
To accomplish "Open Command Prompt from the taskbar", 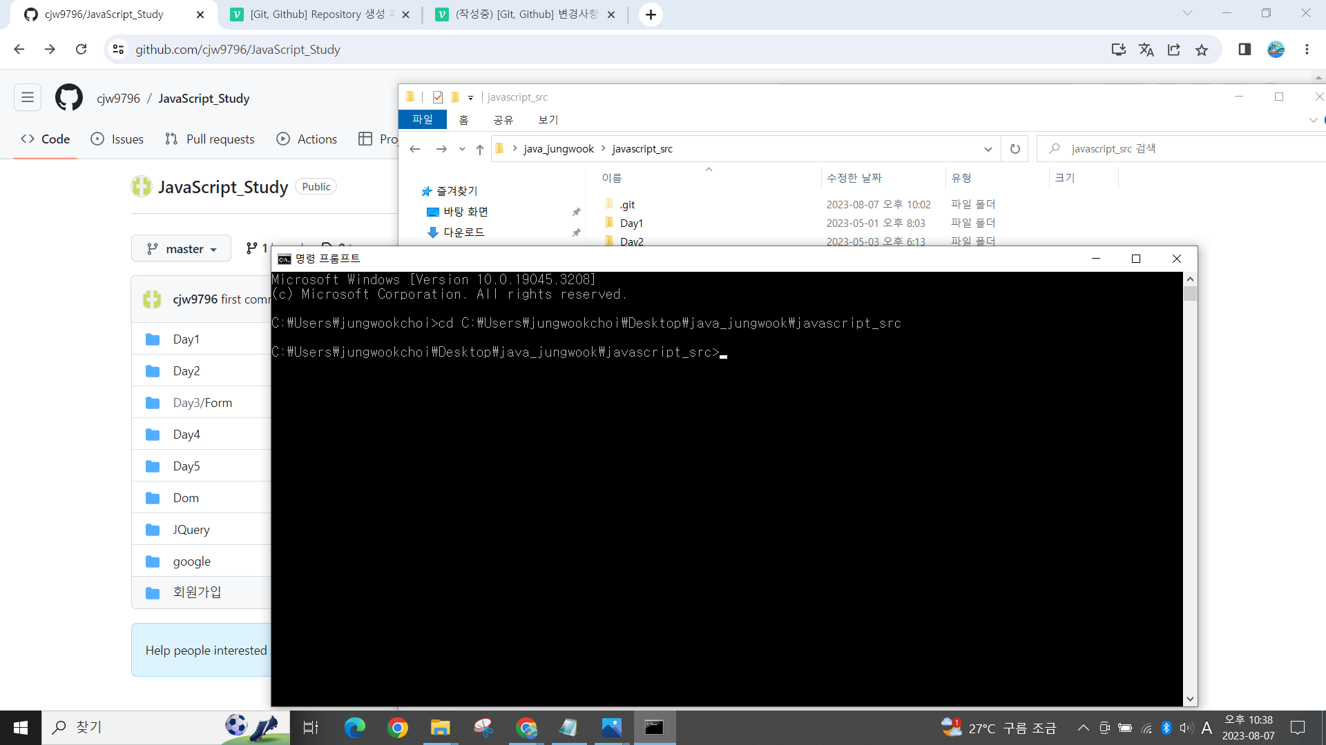I will (x=654, y=727).
